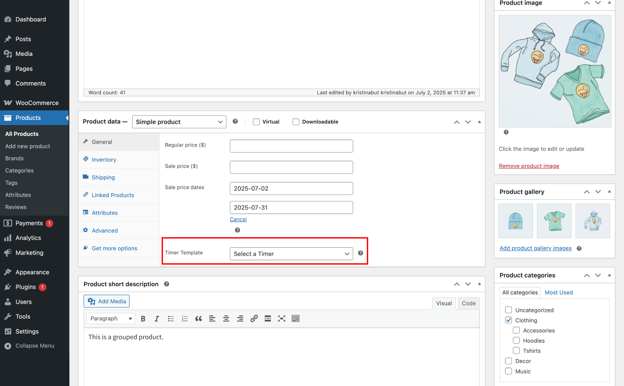Open the Simple product type dropdown
Image resolution: width=624 pixels, height=386 pixels.
179,122
